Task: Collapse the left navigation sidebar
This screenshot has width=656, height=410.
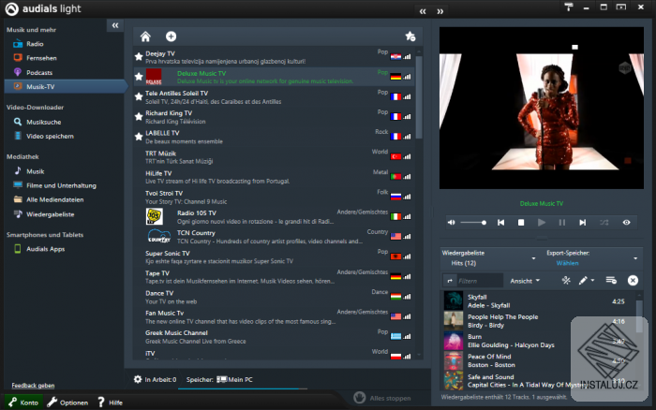Action: coord(115,25)
